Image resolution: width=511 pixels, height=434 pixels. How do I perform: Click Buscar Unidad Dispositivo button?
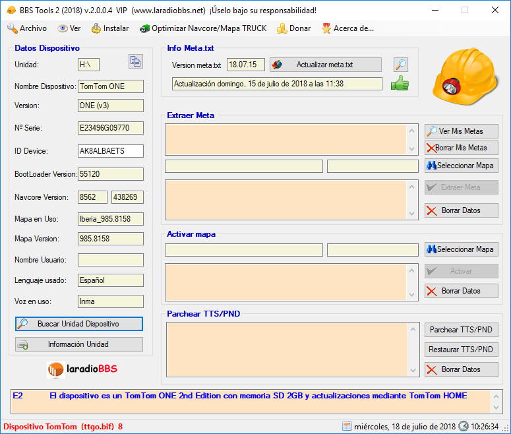tap(79, 324)
